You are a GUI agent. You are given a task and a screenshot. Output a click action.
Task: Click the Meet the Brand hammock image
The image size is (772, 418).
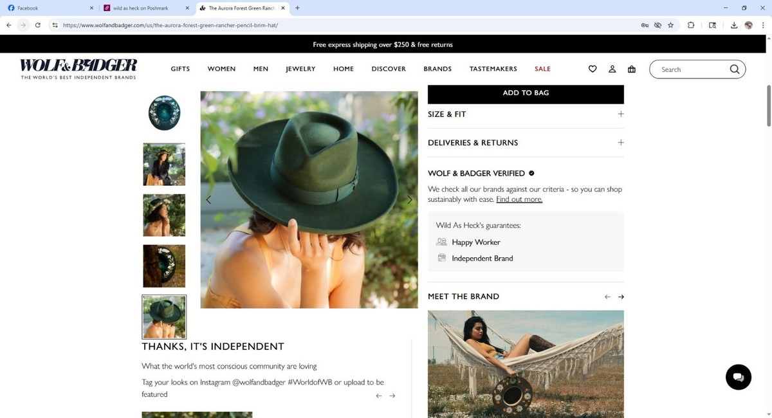(x=526, y=364)
